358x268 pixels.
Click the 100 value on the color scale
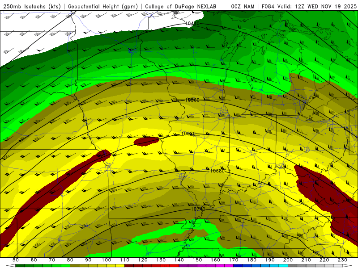107,260
